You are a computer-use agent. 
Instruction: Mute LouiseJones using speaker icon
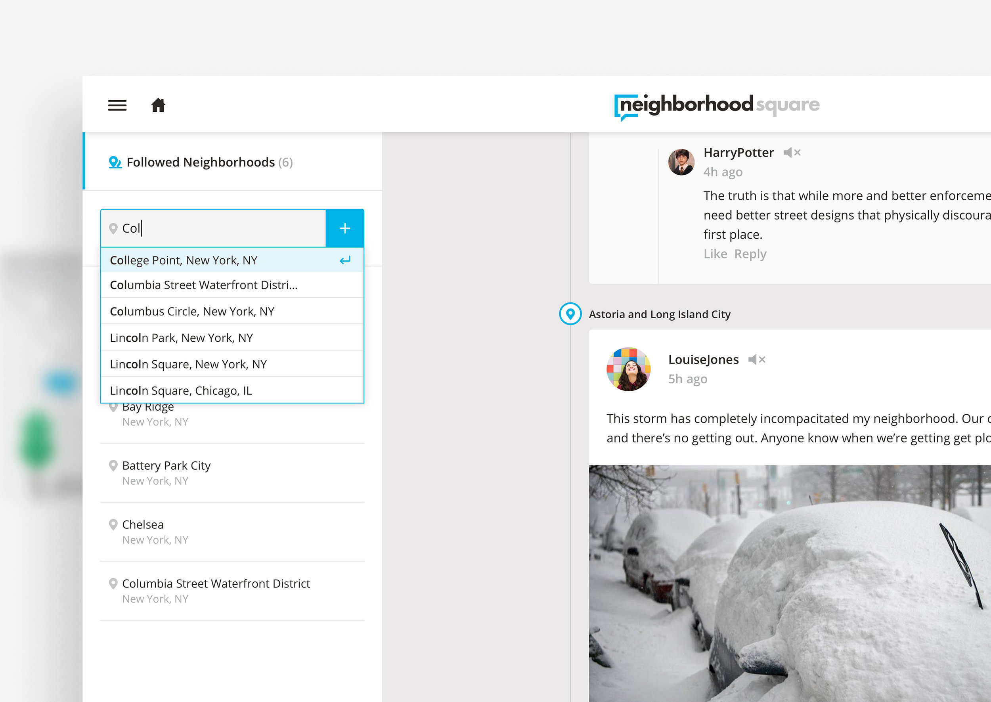(757, 360)
